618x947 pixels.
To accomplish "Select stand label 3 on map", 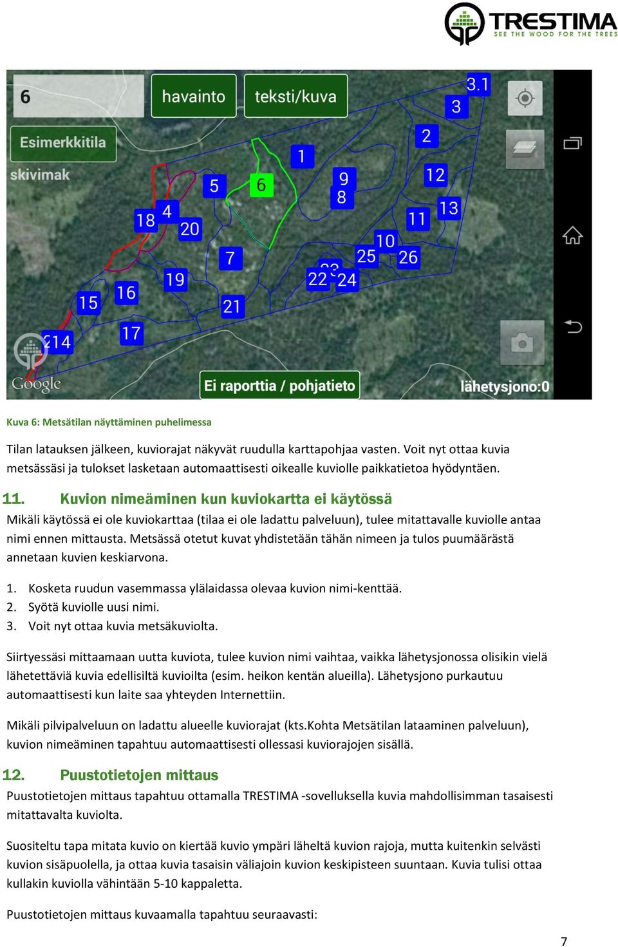I will (456, 106).
